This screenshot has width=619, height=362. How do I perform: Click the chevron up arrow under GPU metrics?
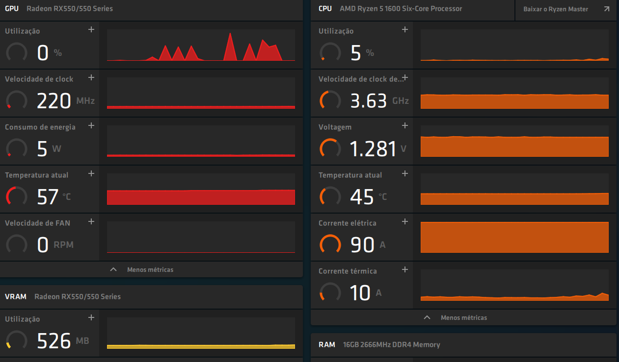[x=113, y=269]
